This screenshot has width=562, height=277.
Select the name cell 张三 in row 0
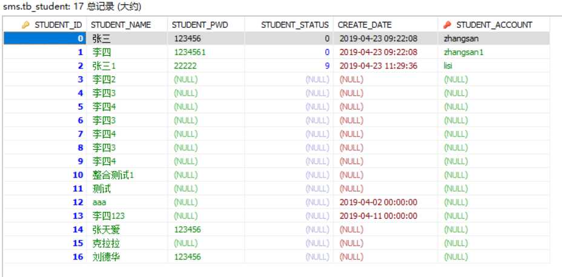pos(101,38)
